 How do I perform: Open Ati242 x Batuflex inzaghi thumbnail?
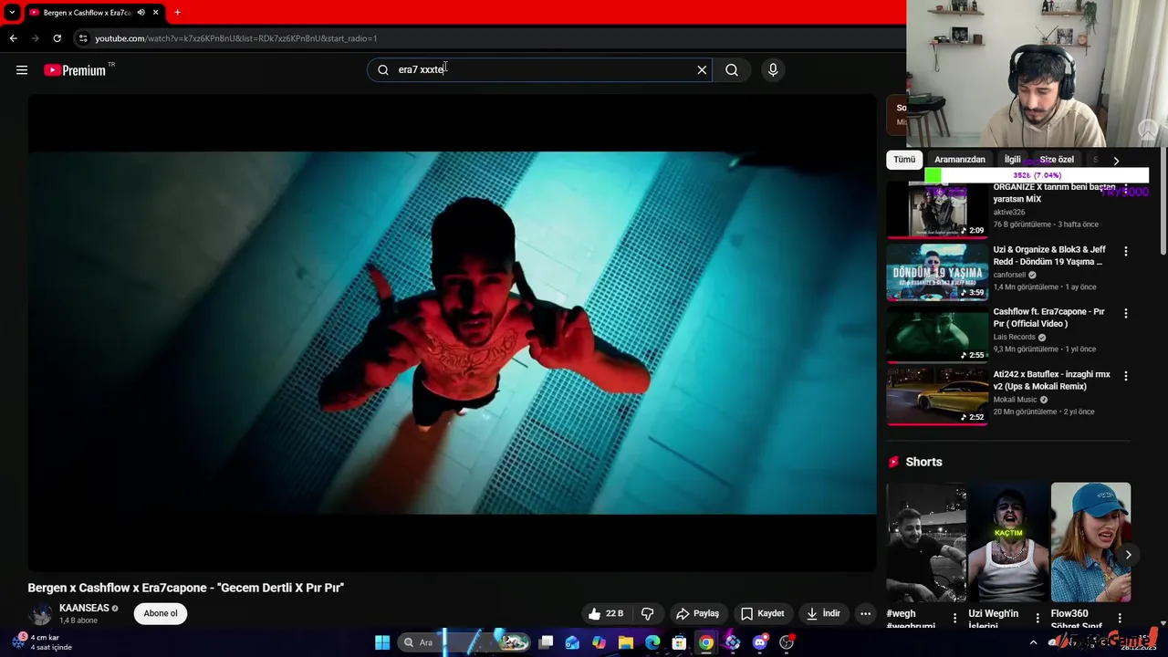click(x=937, y=397)
